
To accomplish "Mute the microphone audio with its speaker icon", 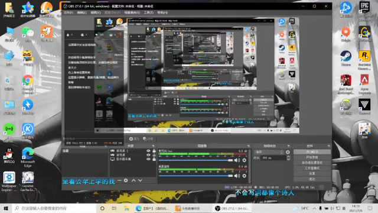I will click(237, 160).
